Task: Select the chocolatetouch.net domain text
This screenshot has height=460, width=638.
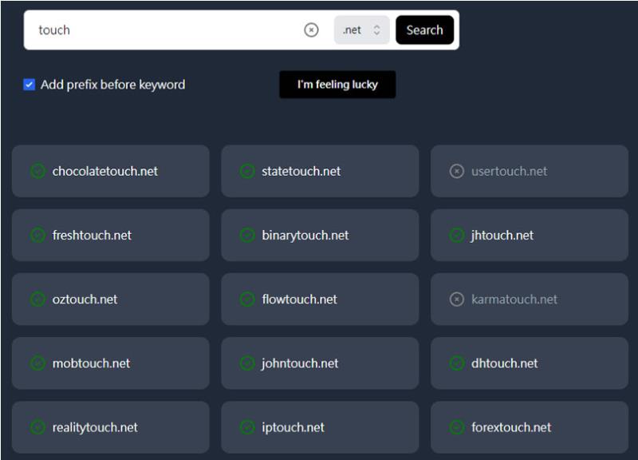Action: [x=105, y=171]
